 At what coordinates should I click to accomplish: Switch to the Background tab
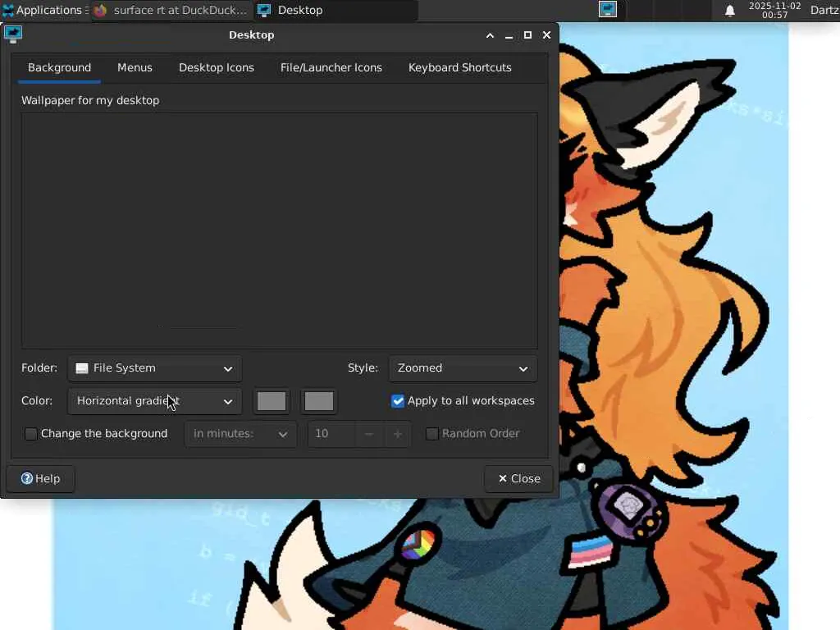tap(59, 68)
